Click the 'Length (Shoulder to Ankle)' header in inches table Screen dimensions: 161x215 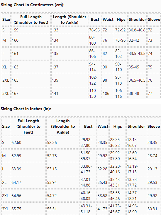(63, 126)
